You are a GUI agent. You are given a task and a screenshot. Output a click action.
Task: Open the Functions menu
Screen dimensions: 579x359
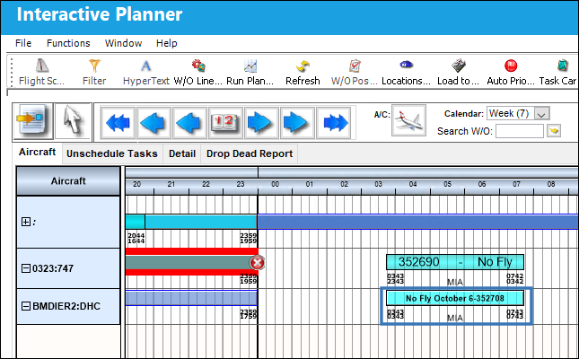[x=68, y=43]
